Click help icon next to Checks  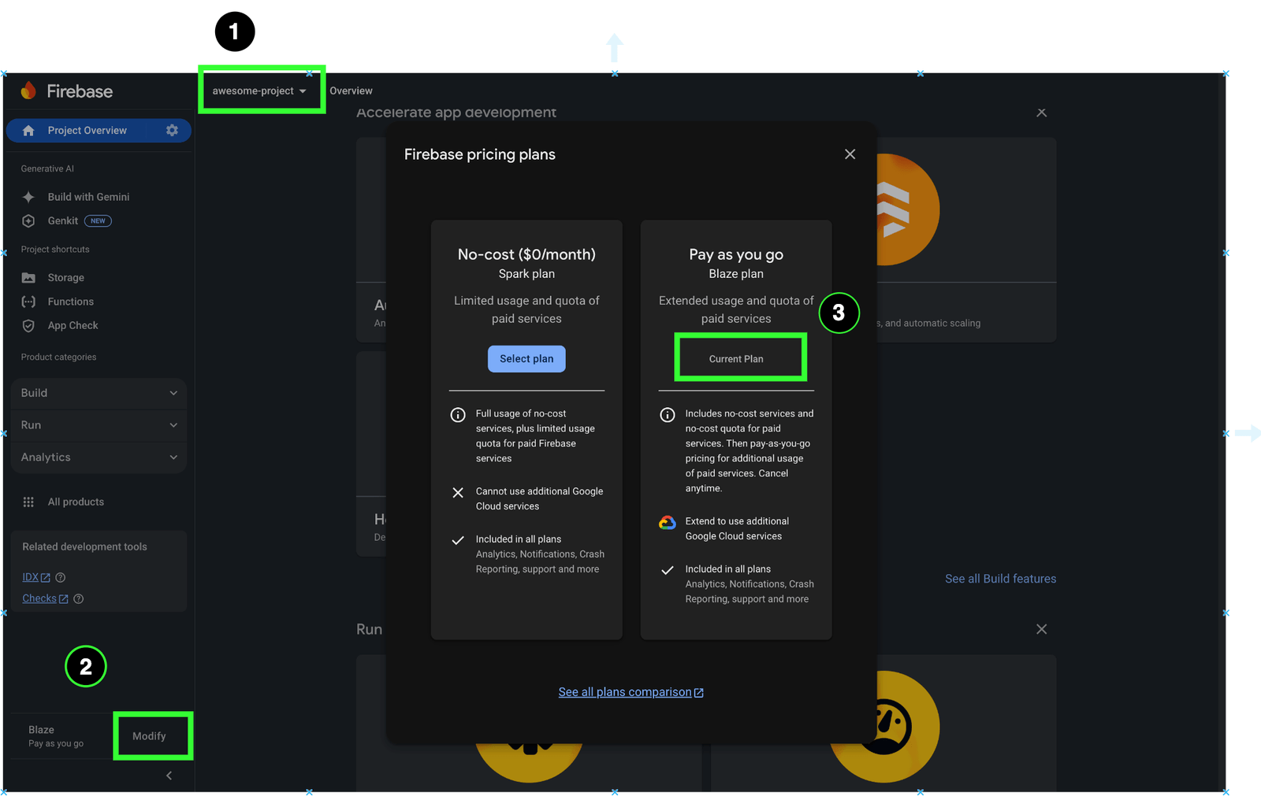click(79, 598)
